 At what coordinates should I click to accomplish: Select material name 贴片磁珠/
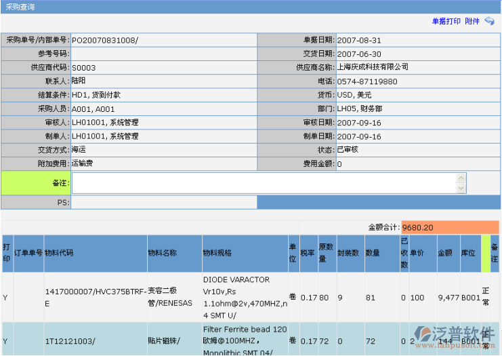tap(164, 341)
